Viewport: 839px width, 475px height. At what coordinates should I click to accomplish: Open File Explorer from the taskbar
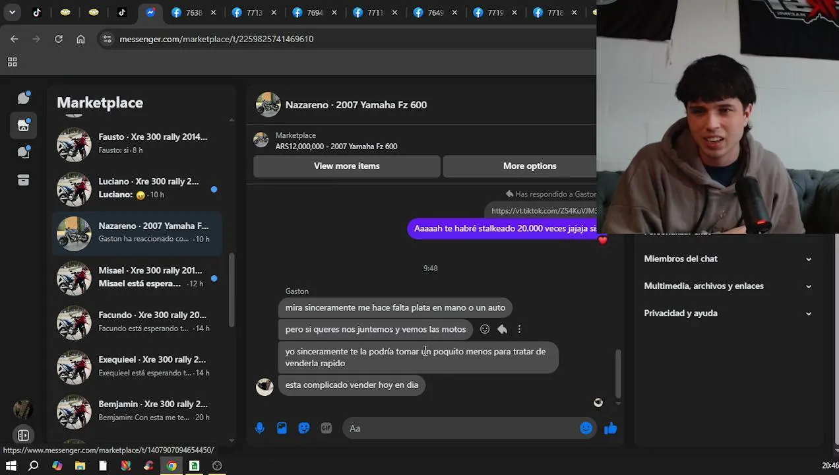[80, 466]
